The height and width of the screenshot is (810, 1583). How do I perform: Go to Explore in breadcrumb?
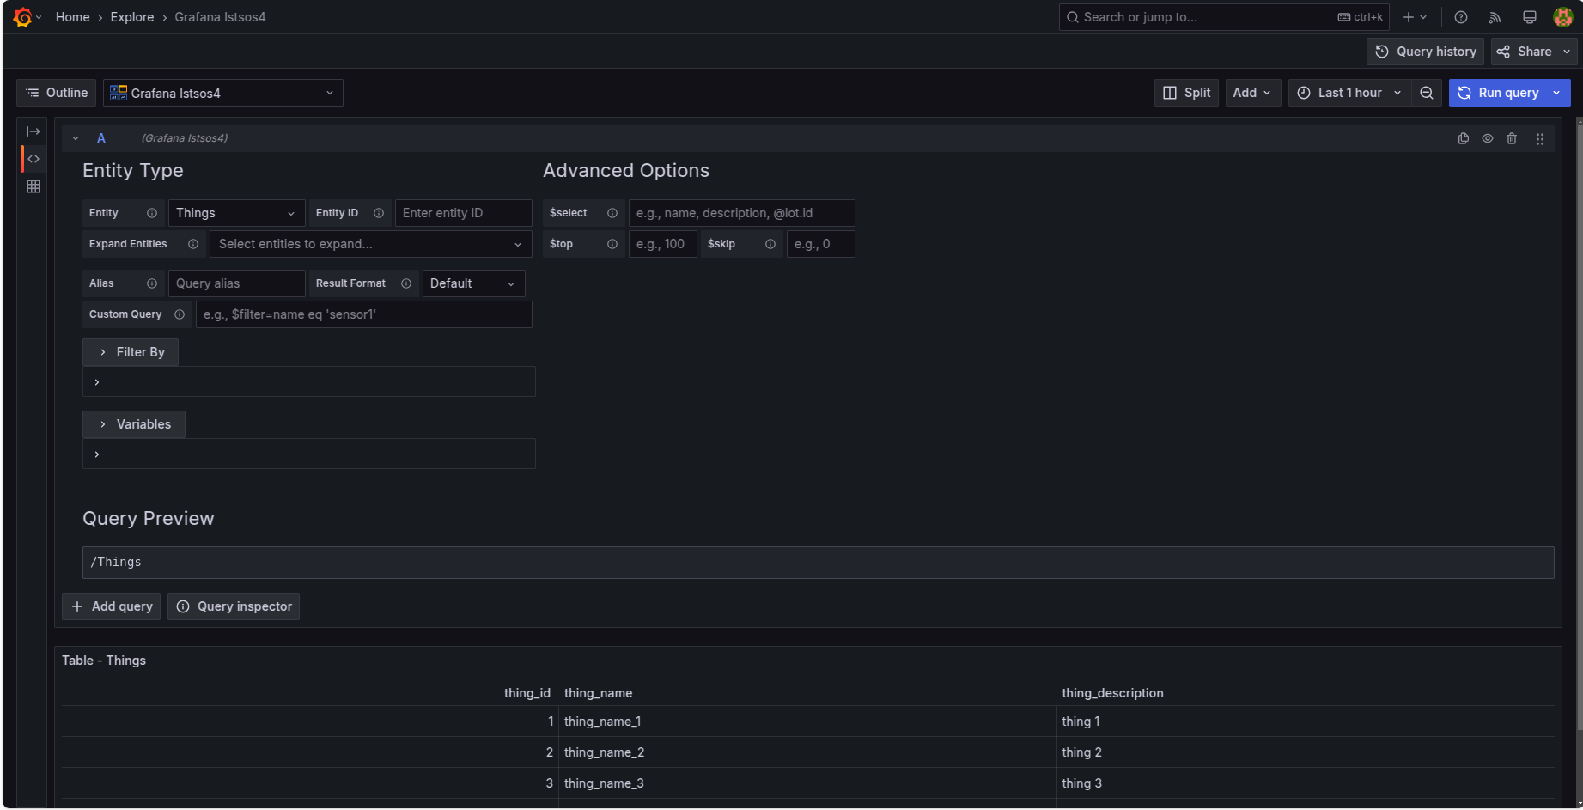point(132,17)
